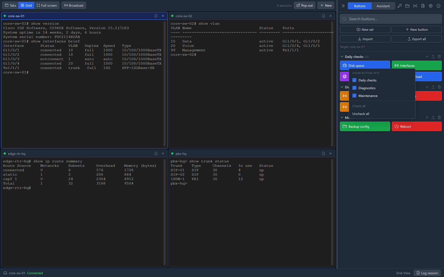Viewport: 444px width, 277px height.
Task: Open the log file icon on core-sw-02 pane
Action: (324, 16)
